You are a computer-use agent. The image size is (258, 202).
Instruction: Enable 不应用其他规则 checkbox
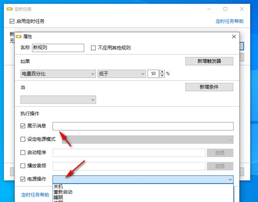[x=93, y=48]
